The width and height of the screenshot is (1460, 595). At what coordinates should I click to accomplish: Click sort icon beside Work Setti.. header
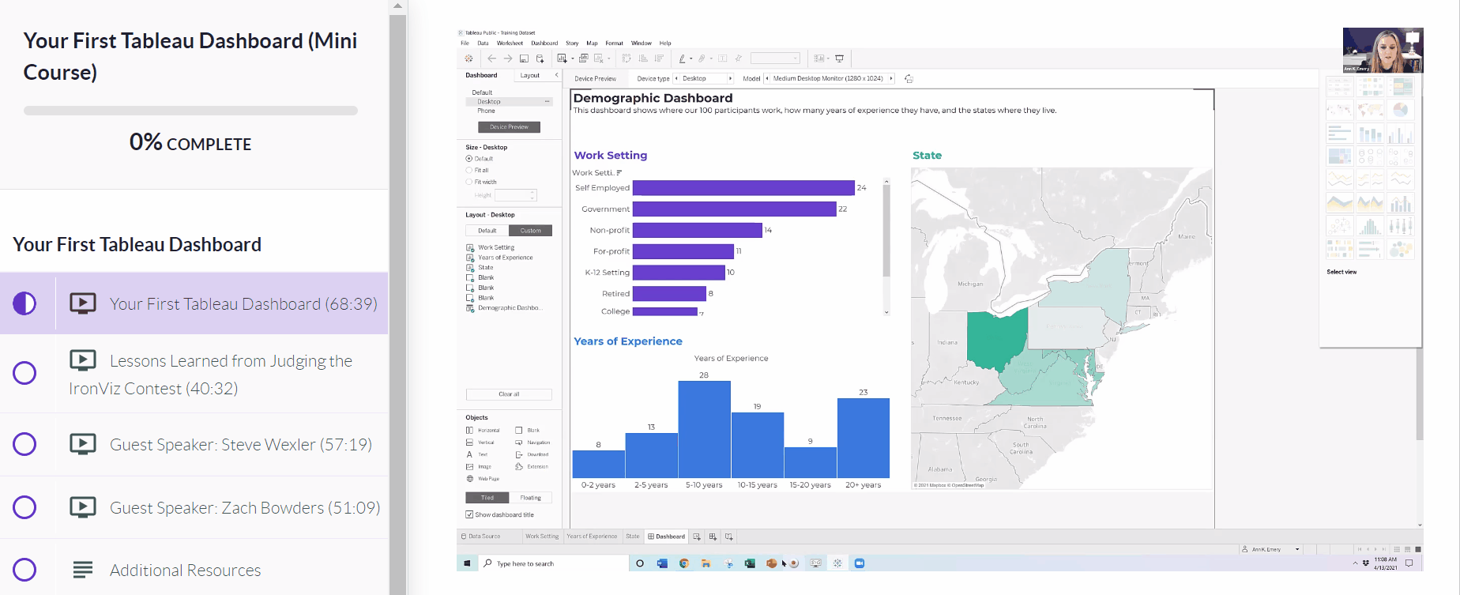(619, 172)
